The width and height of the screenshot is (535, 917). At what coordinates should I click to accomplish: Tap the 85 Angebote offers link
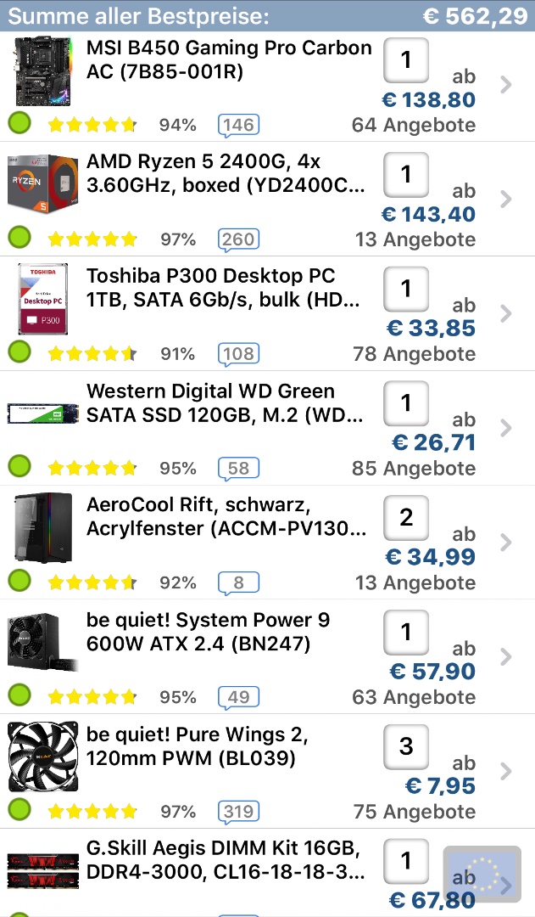click(x=414, y=468)
